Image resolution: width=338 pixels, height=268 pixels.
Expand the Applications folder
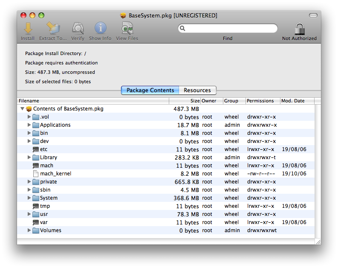point(29,125)
